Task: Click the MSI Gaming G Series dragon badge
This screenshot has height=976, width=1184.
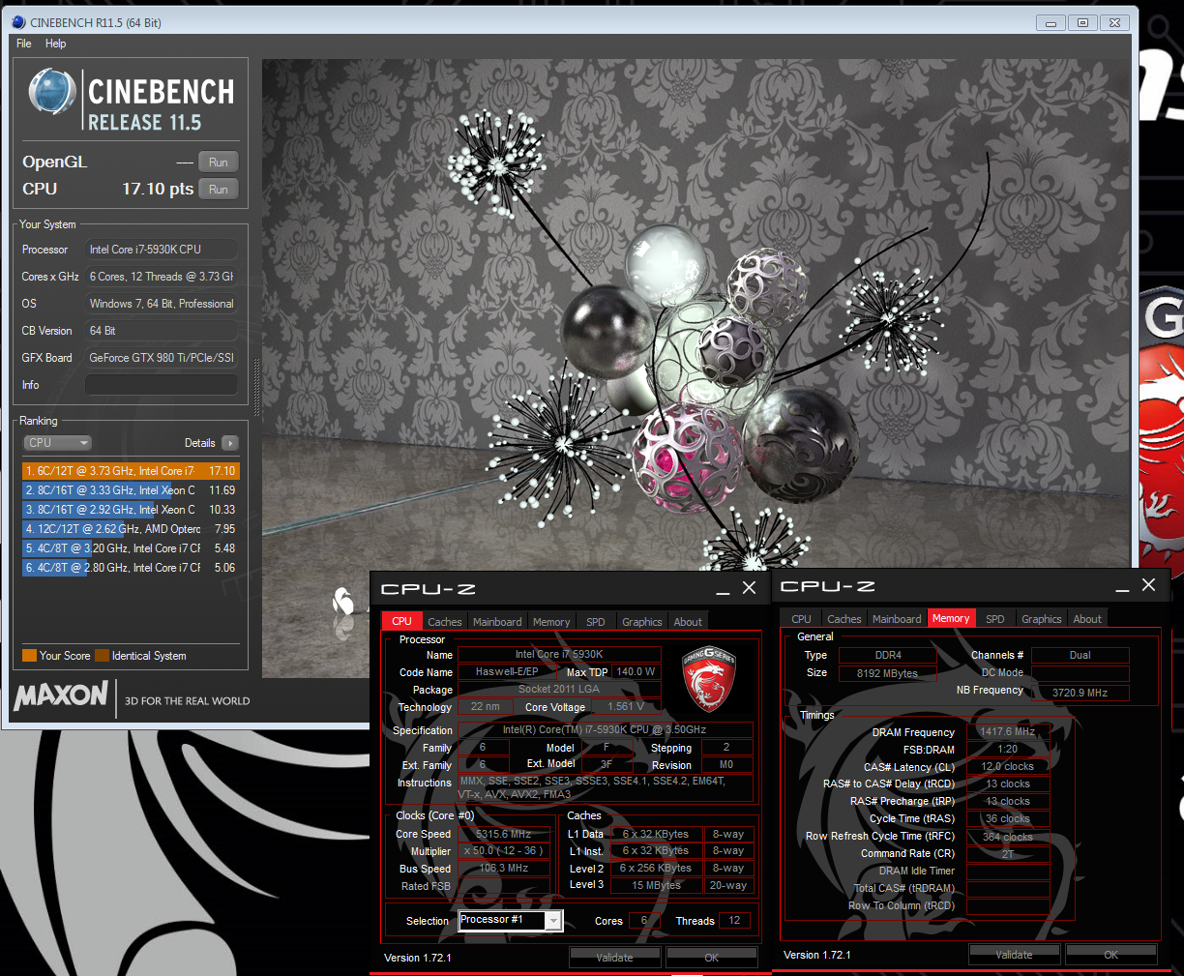Action: pyautogui.click(x=710, y=678)
